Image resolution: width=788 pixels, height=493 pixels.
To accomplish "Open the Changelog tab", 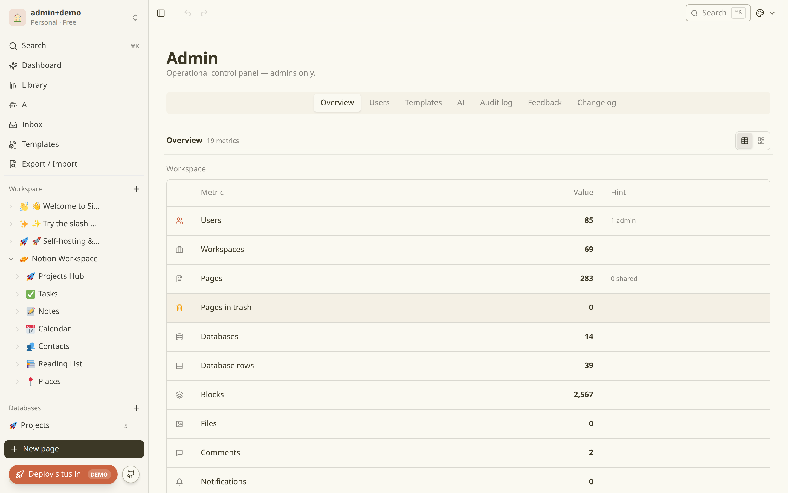I will coord(596,103).
